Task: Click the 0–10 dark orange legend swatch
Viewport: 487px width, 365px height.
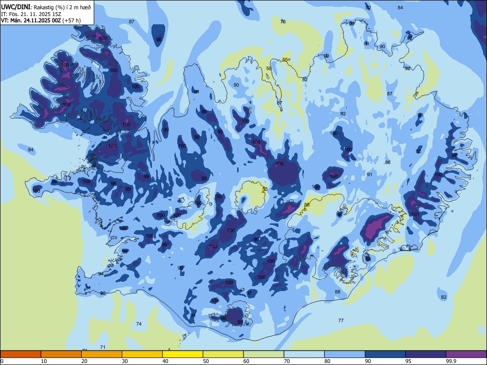Action: coord(20,354)
